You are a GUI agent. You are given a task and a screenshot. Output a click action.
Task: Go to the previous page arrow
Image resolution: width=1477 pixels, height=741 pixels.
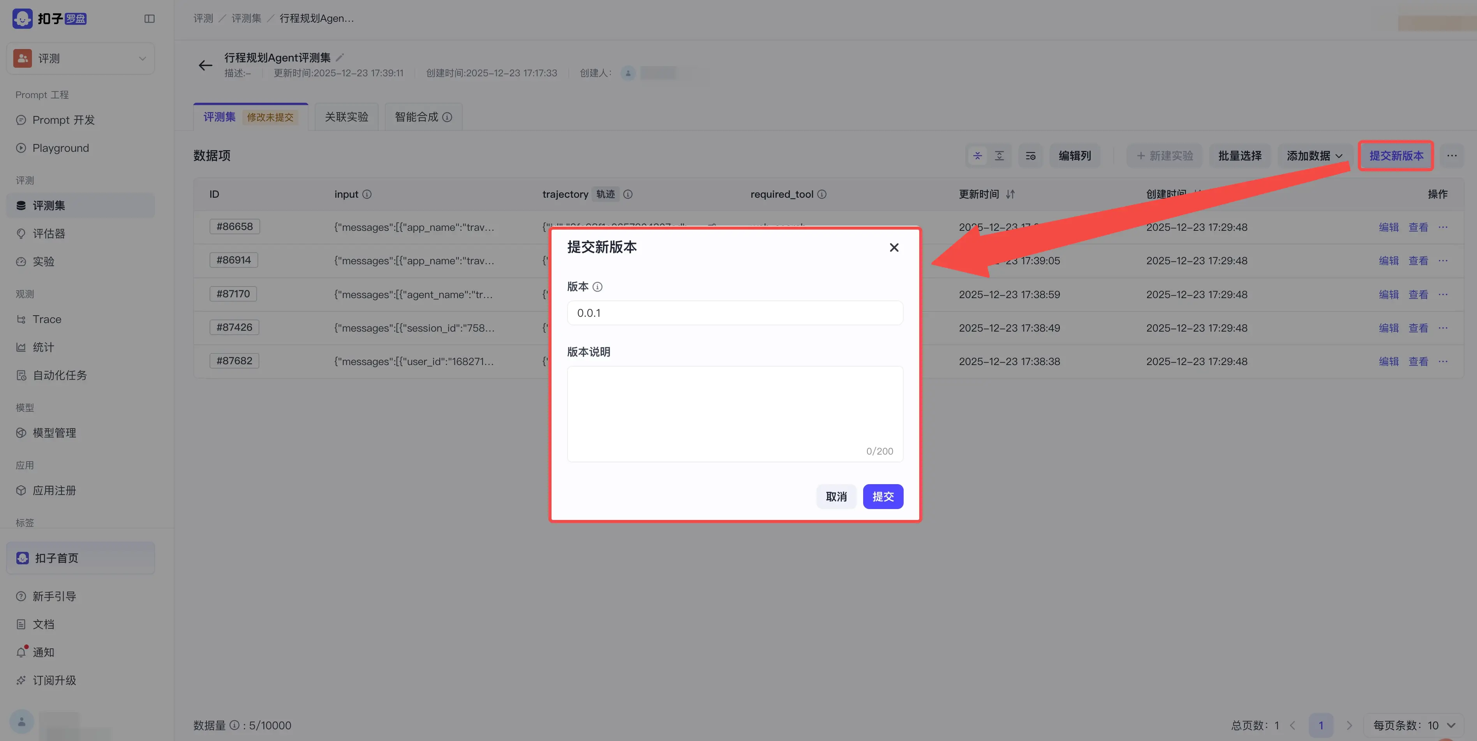point(1293,725)
